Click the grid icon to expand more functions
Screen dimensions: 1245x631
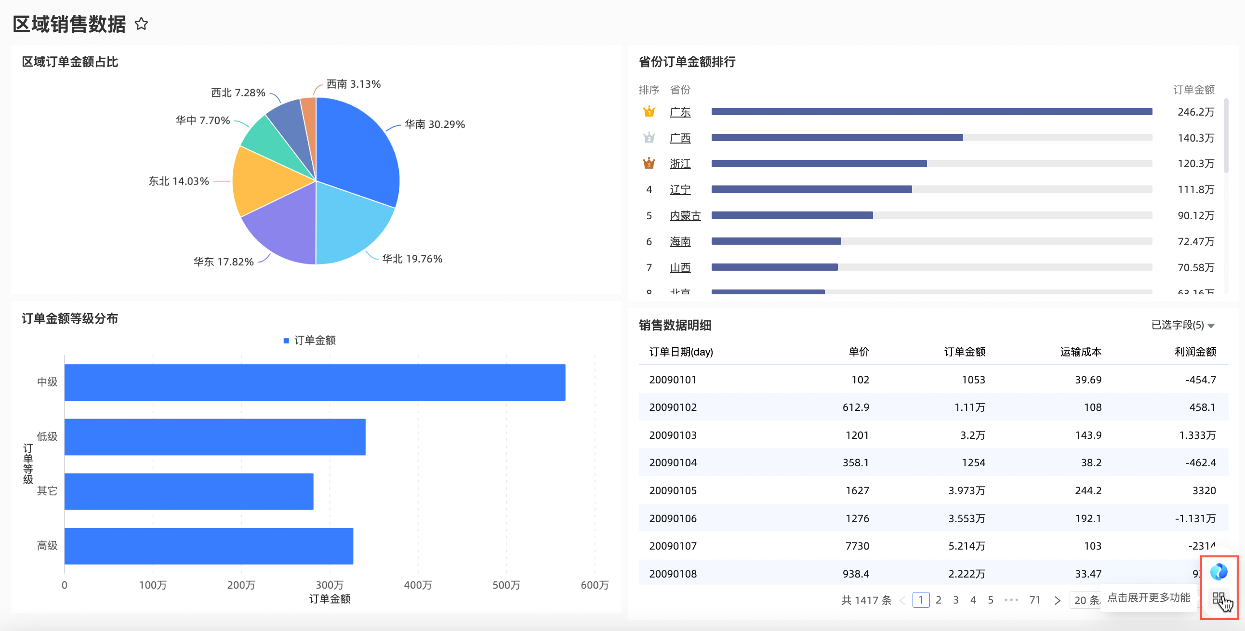pyautogui.click(x=1219, y=598)
